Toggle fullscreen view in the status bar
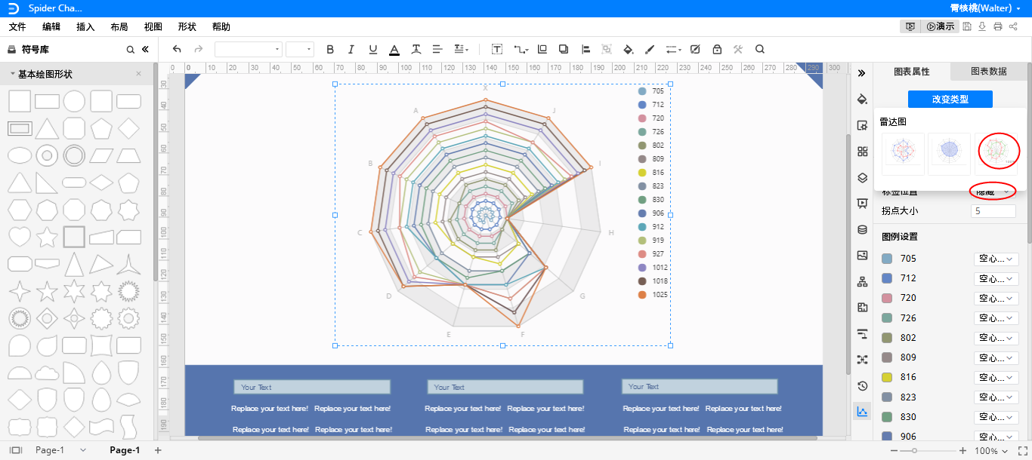Screen dimensions: 1032x460 tap(1022, 451)
